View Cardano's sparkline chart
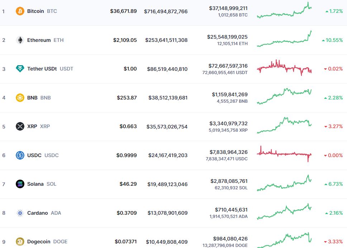Viewport: 347px width, 248px height. [284, 211]
